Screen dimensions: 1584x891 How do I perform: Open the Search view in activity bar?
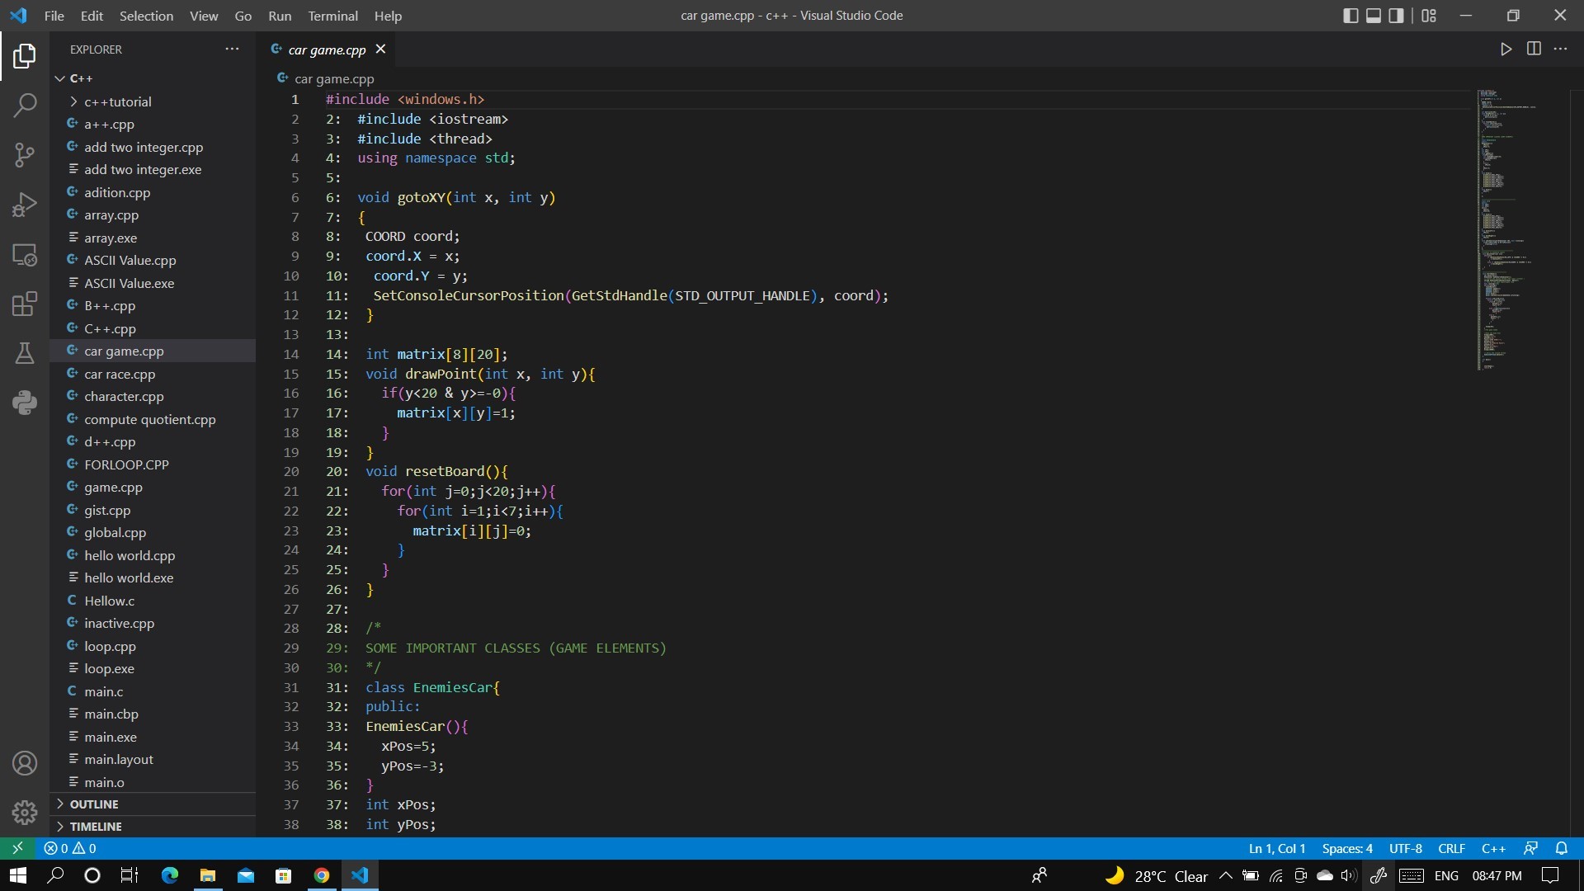pyautogui.click(x=25, y=105)
